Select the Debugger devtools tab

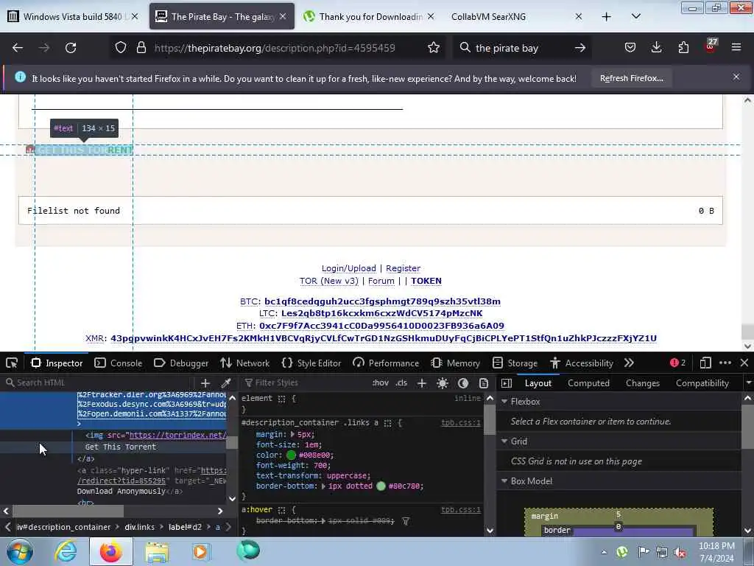coord(181,363)
